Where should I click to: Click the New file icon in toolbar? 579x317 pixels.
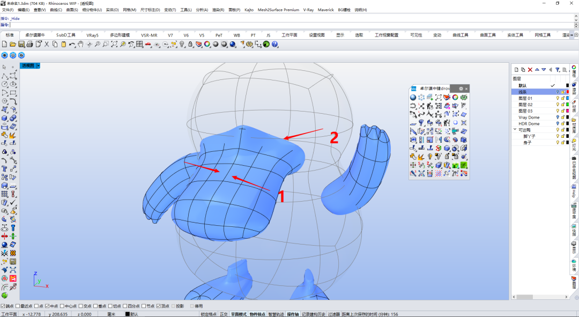point(4,44)
